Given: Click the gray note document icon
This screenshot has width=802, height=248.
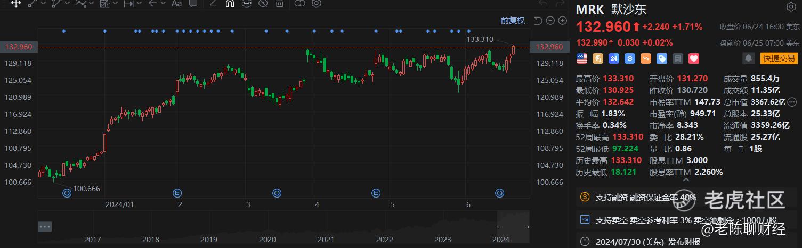Looking at the screenshot, I should coord(678,58).
